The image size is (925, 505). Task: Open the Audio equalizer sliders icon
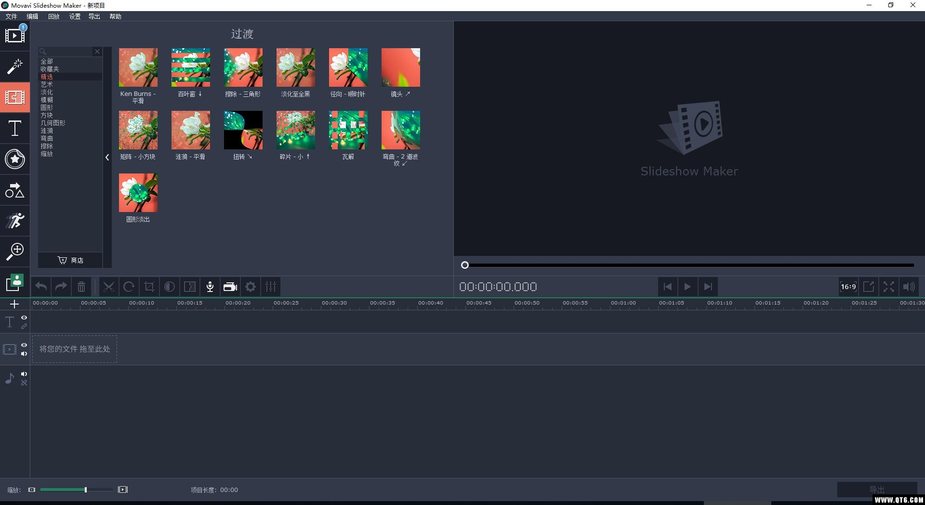tap(271, 287)
